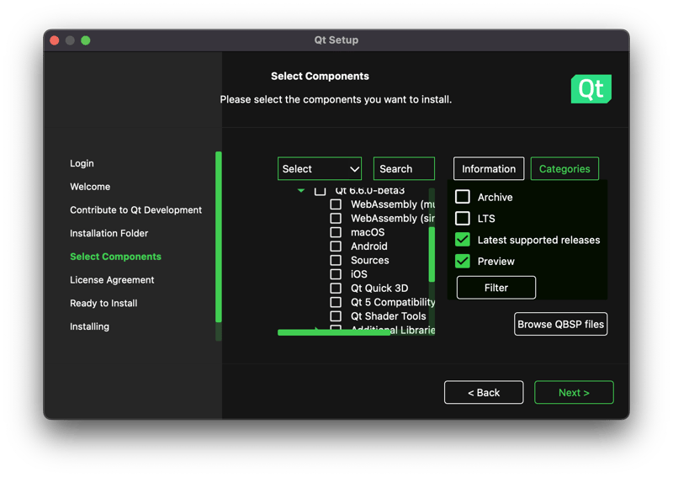Screen dimensions: 673x477
Task: Check the Android component checkbox
Action: coord(336,246)
